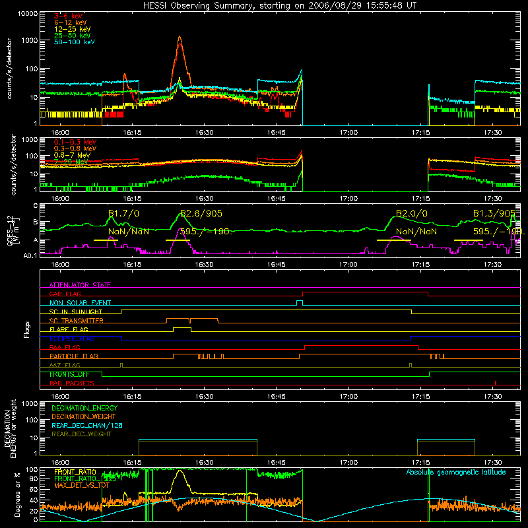Click the "Absolute geomagnetic latitude" label
The width and height of the screenshot is (528, 528).
pyautogui.click(x=456, y=473)
